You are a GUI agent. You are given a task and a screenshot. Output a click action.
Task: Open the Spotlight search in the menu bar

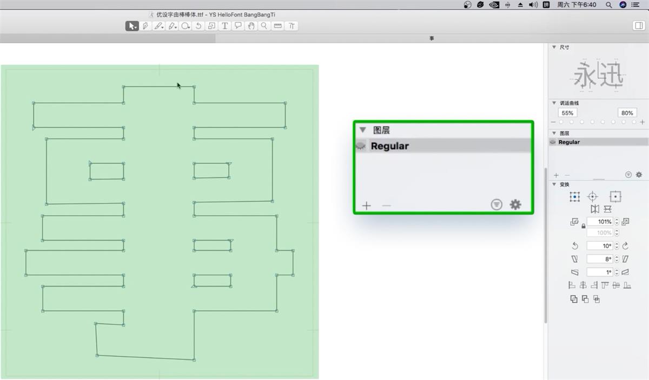tap(608, 5)
